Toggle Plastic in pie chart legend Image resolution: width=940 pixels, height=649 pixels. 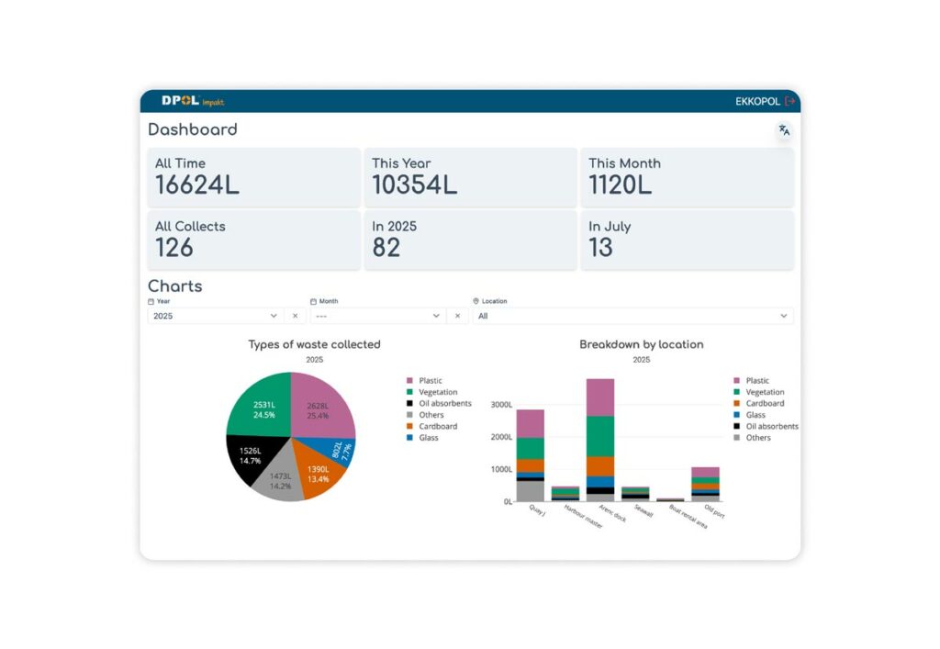coord(424,381)
